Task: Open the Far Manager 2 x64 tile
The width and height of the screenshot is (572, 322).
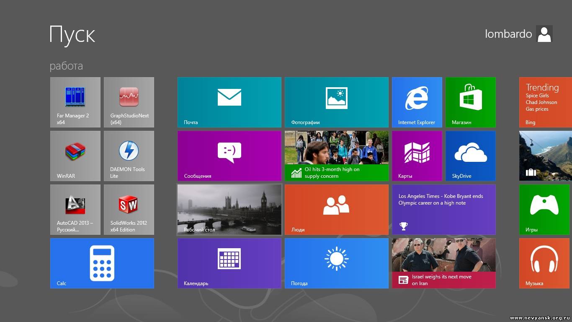Action: click(75, 102)
